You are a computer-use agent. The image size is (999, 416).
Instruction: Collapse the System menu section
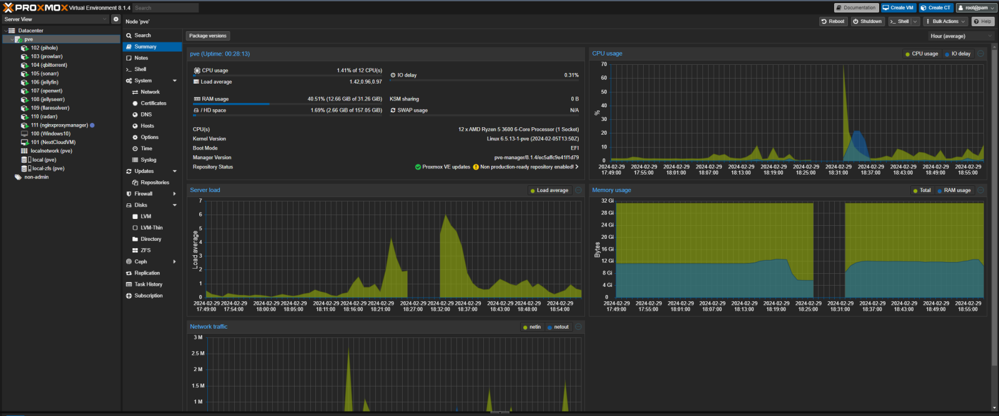pyautogui.click(x=175, y=80)
